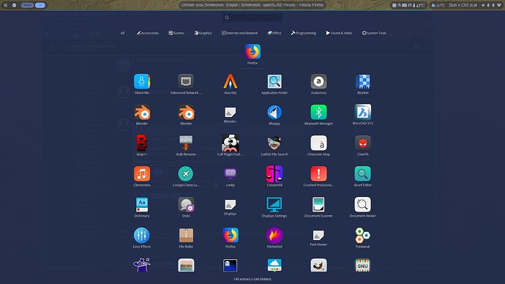This screenshot has height=284, width=505.
Task: Open GIMP from the bottom row
Action: [318, 266]
